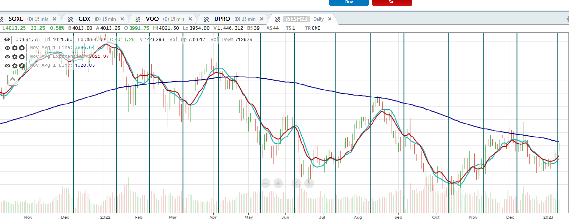This screenshot has height=221, width=569.
Task: Click the chart zoom out minus button
Action: point(266,183)
